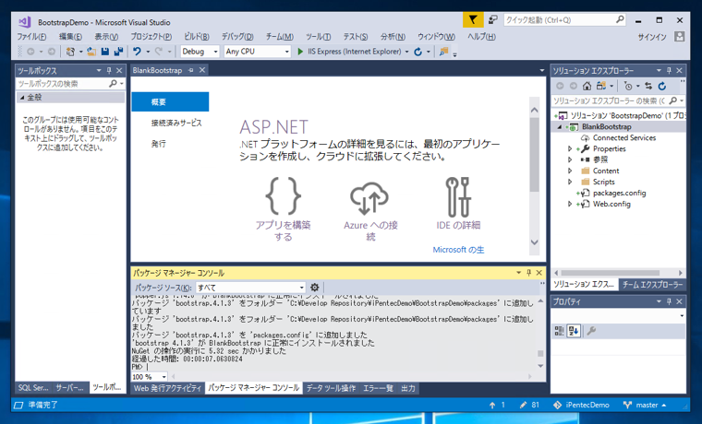Screen dimensions: 702x424
Task: Click Sync with Active Document arrows icon
Action: pos(648,86)
